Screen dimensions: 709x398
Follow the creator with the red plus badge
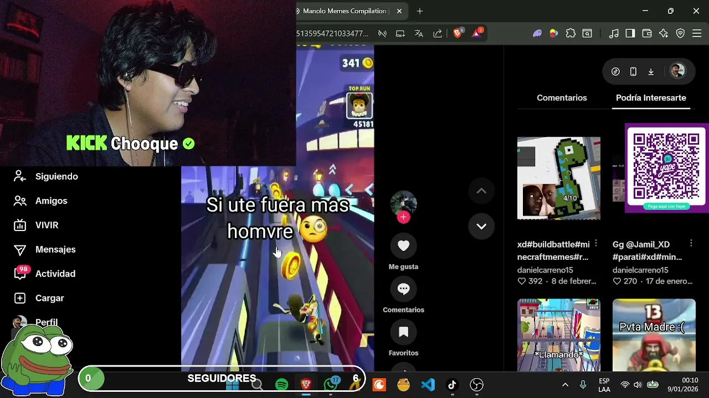pyautogui.click(x=403, y=217)
